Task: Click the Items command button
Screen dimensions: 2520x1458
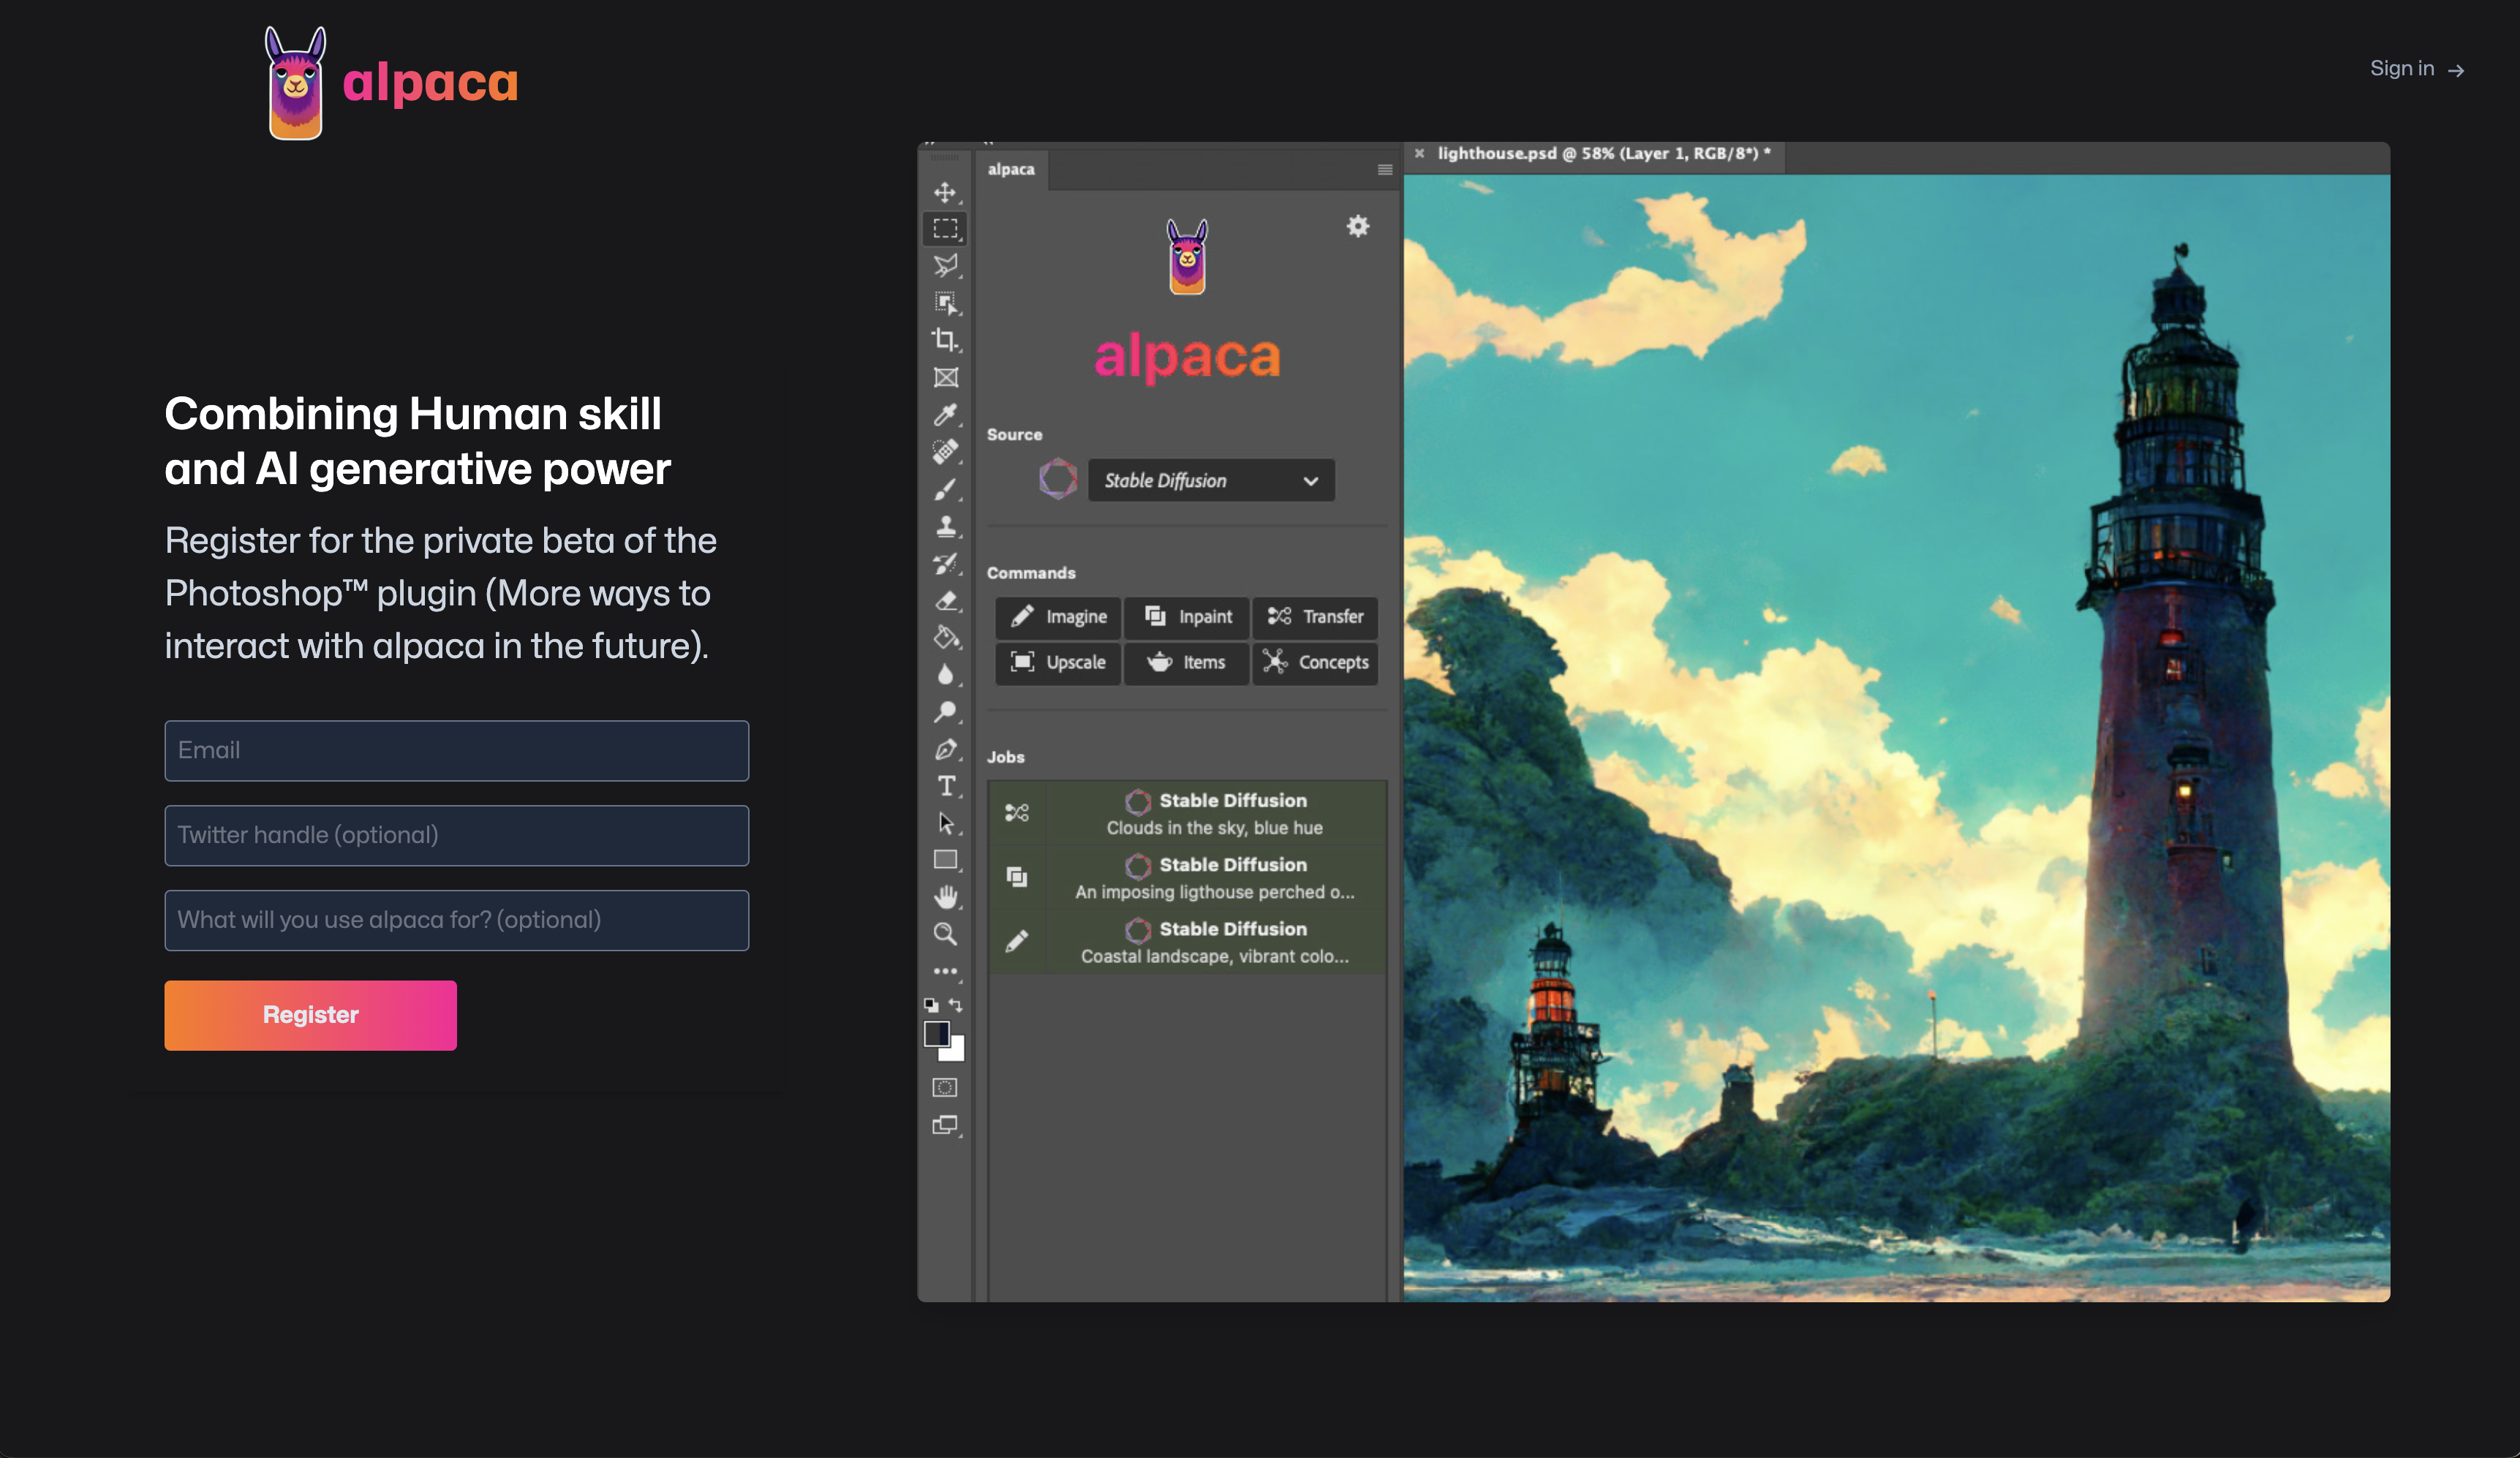Action: pyautogui.click(x=1187, y=663)
